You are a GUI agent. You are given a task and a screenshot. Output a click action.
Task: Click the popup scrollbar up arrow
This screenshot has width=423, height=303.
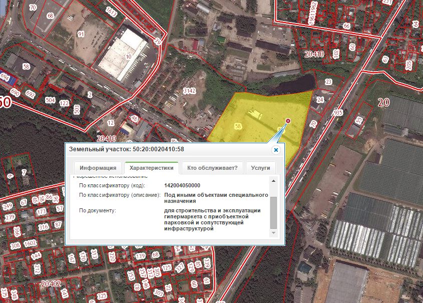(x=273, y=181)
